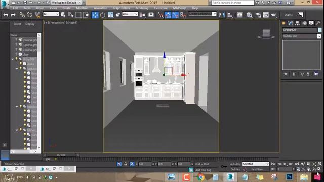This screenshot has width=324, height=182.
Task: Open Render Setup icon
Action: pos(258,15)
